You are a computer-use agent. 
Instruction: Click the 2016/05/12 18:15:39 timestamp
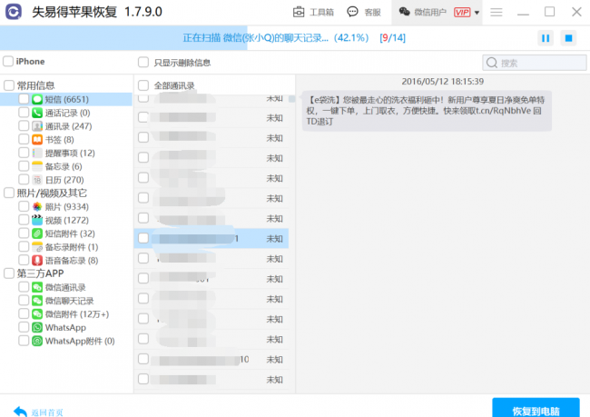point(443,82)
